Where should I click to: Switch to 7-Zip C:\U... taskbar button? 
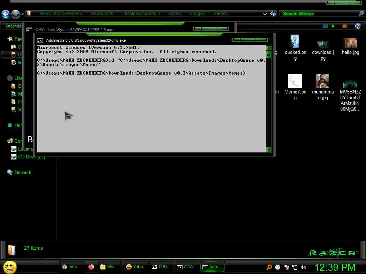(x=161, y=267)
